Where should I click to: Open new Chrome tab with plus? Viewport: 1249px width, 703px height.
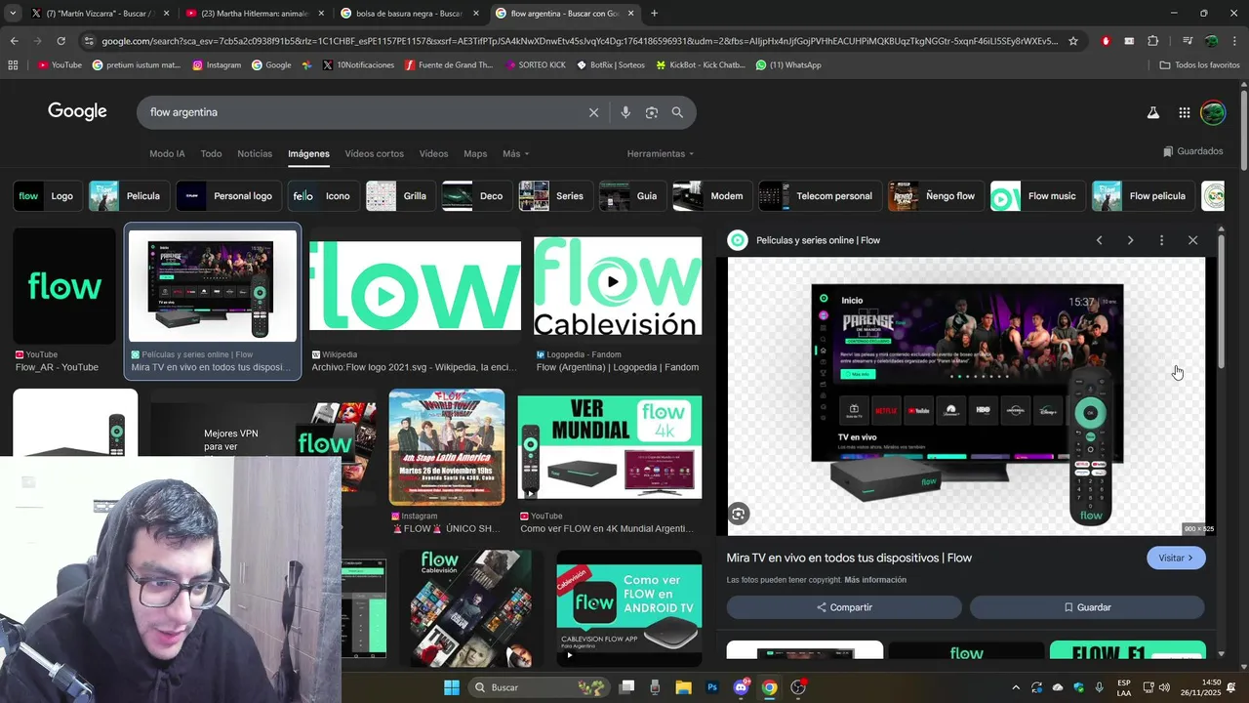(x=654, y=14)
